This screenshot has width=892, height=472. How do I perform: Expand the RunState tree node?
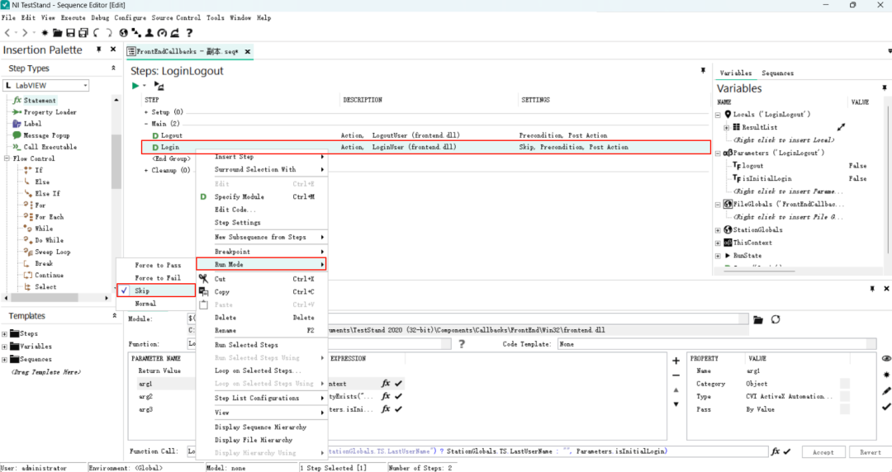[718, 256]
